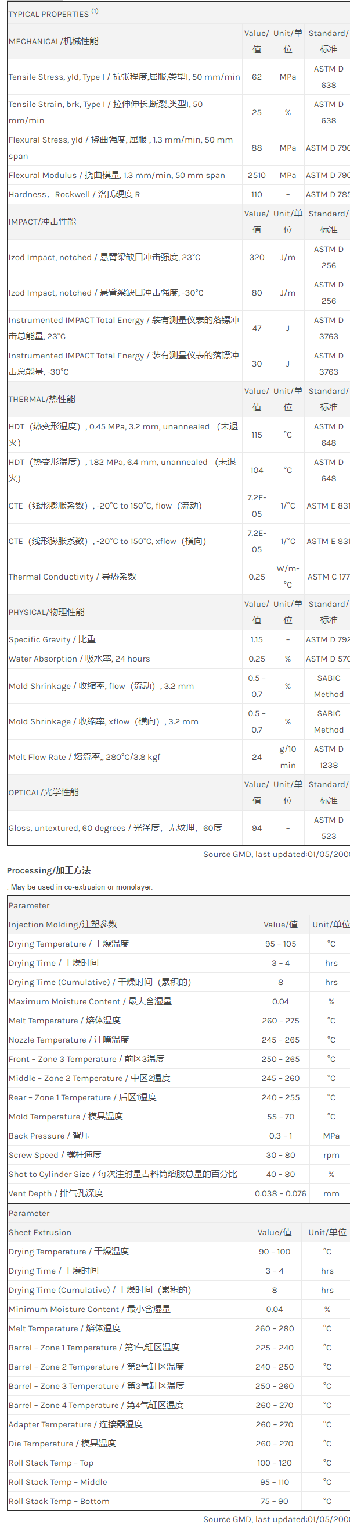Select the Sheet Extrusion table header

coord(40,1232)
